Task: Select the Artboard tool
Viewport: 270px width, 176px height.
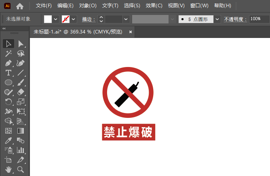Action: pos(8,160)
